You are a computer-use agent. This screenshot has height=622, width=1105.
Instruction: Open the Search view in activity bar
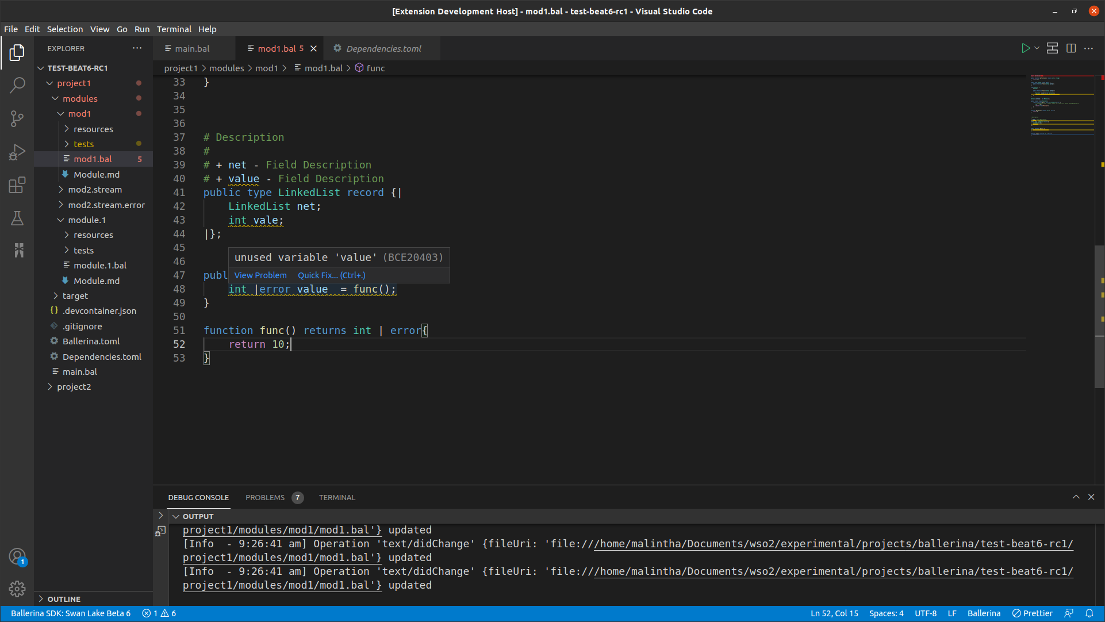pyautogui.click(x=17, y=86)
